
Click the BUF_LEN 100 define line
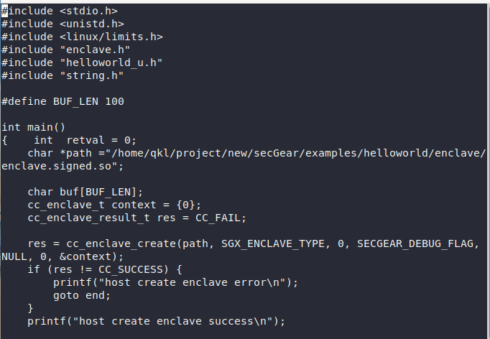tap(63, 101)
